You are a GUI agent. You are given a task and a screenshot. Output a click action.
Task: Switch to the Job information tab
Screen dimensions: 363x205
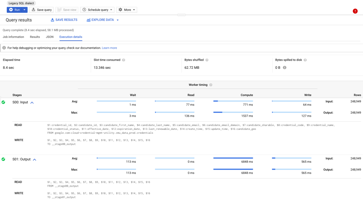click(x=13, y=37)
